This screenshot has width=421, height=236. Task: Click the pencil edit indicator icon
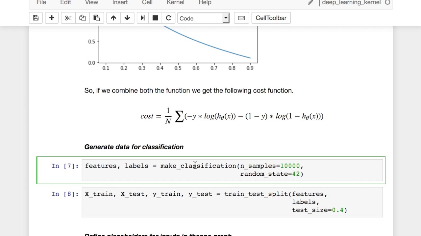point(310,3)
